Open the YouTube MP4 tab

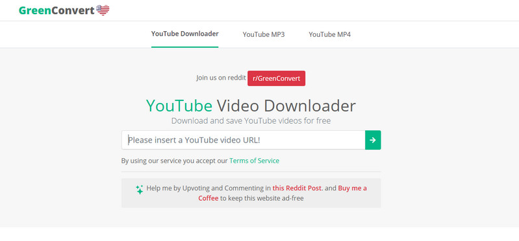330,34
